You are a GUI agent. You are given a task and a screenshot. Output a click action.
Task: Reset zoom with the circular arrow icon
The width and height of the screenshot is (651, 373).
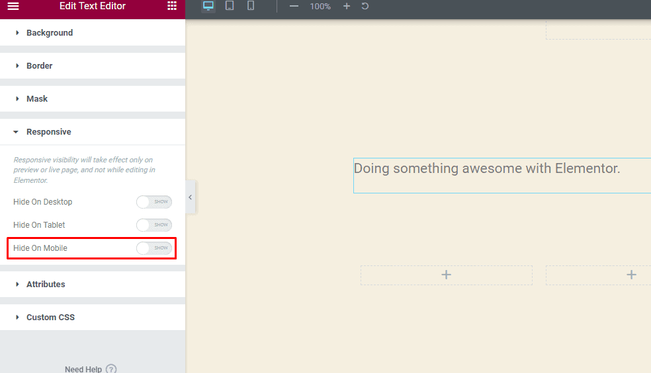(365, 6)
